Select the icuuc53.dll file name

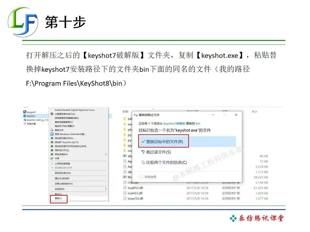[135, 198]
